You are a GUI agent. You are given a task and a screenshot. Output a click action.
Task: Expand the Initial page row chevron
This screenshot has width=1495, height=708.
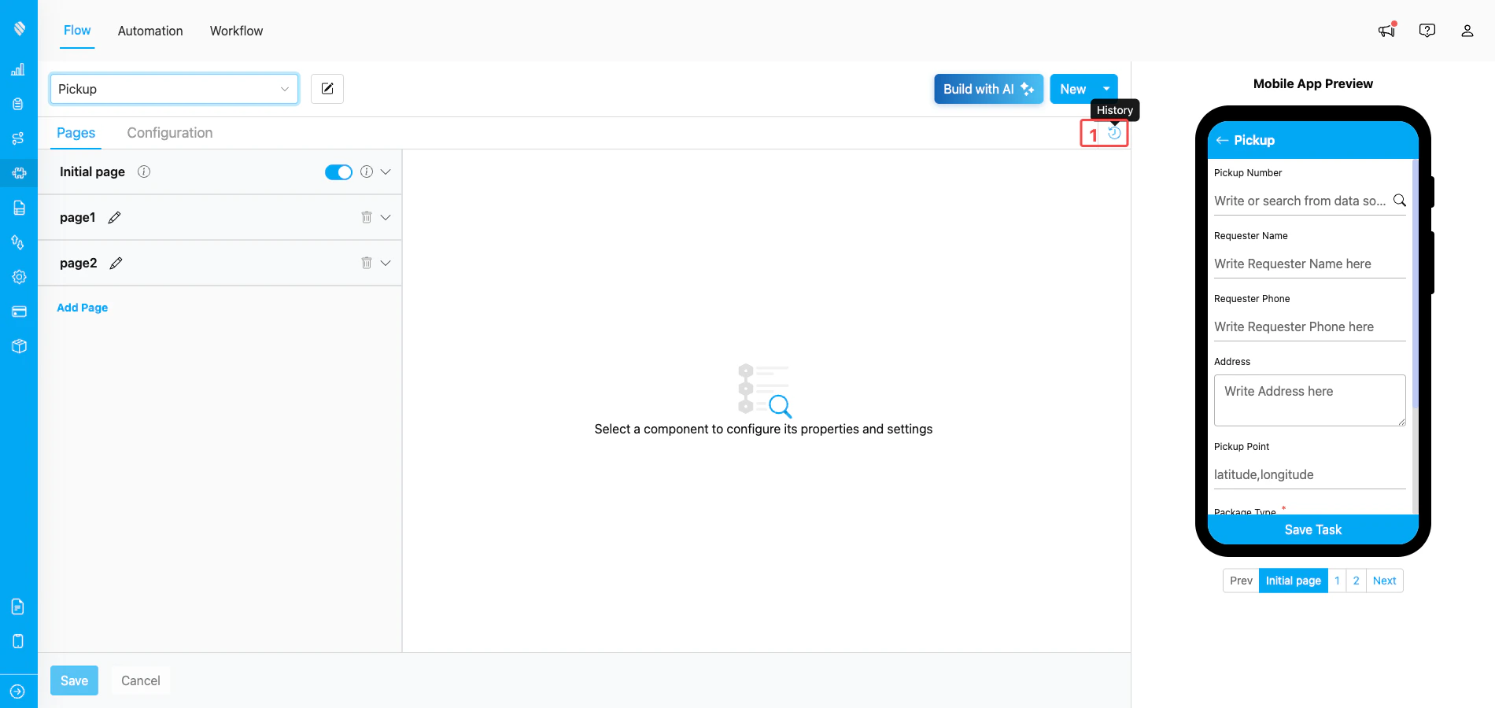point(386,171)
